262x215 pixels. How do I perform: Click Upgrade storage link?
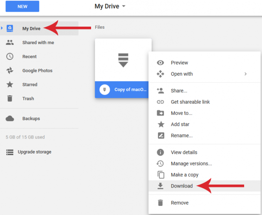tap(35, 152)
